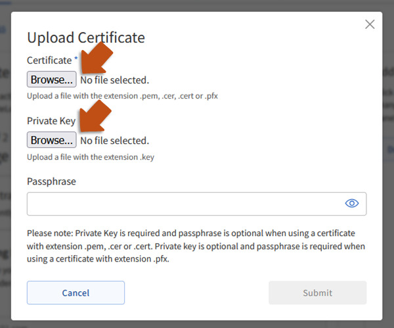Image resolution: width=394 pixels, height=328 pixels.
Task: Click the .pem, .cer, .cert, .pfx hint text
Action: (x=122, y=96)
